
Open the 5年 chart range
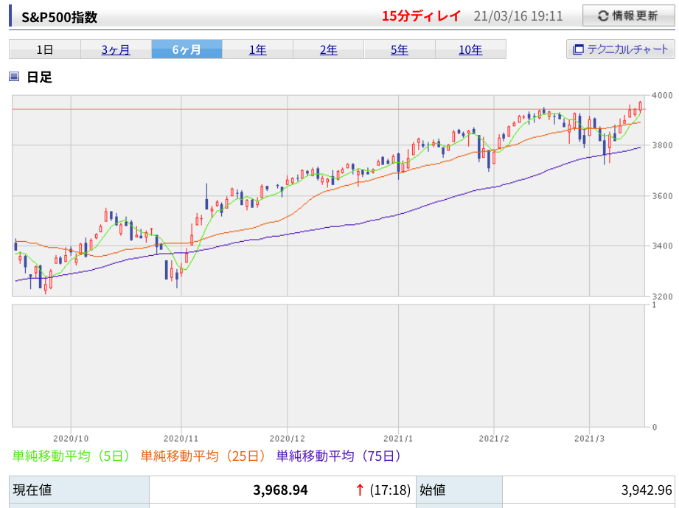pyautogui.click(x=400, y=49)
